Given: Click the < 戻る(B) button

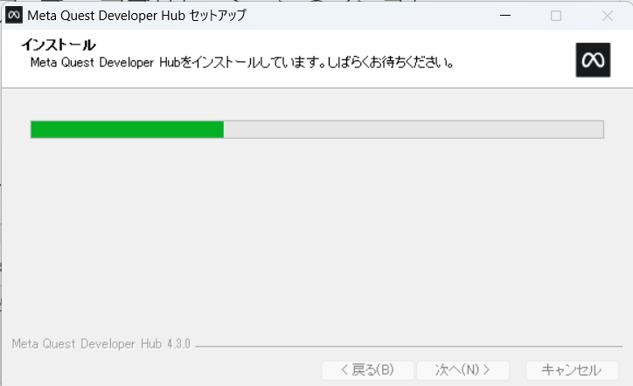Looking at the screenshot, I should [368, 370].
